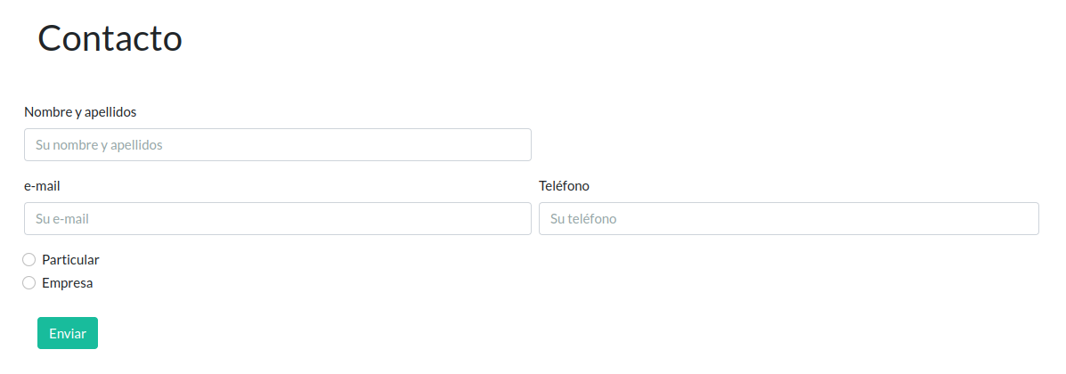Focus the Nombre y apellidos input field
1066x374 pixels.
[x=277, y=145]
